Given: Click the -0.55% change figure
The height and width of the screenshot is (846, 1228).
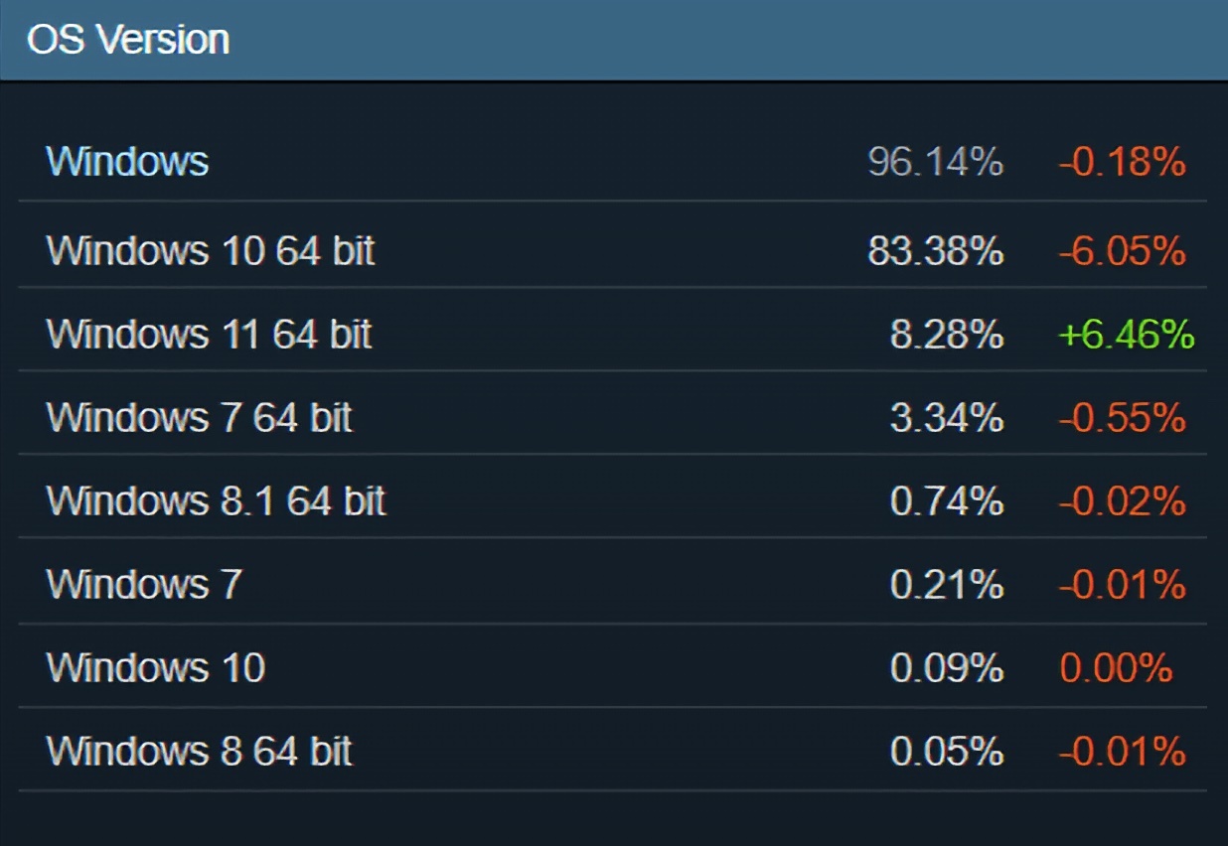Looking at the screenshot, I should pos(1122,419).
